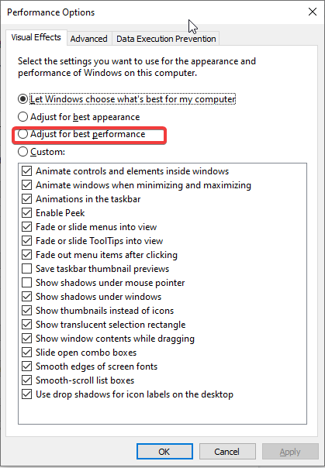Close the Performance Options dialog

[313, 12]
